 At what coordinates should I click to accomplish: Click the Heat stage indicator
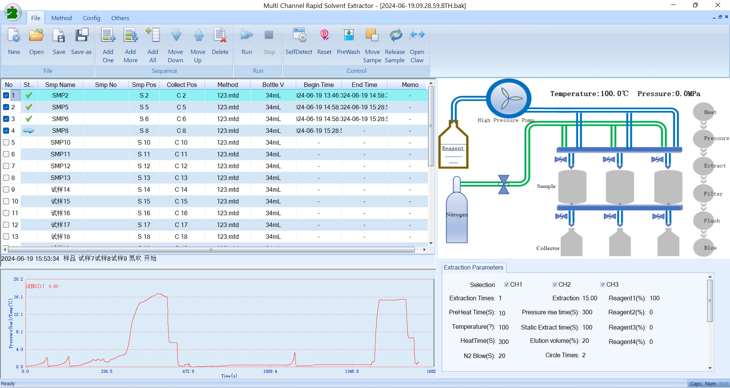704,112
